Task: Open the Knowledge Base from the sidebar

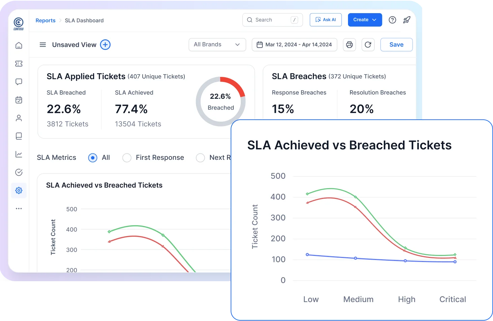Action: coord(19,136)
